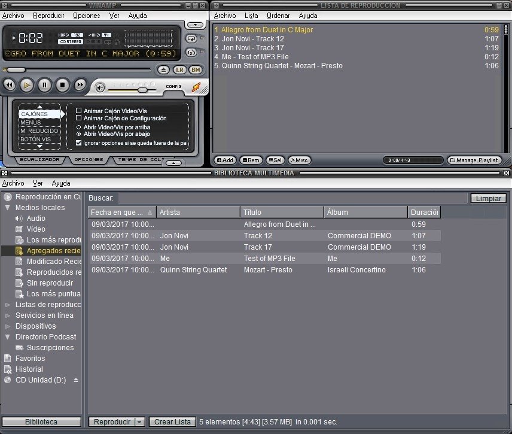The image size is (512, 434).
Task: Eject CD Unidad (D:) icon
Action: click(x=76, y=380)
